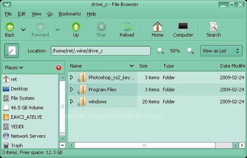The image size is (247, 158).
Task: Open the Back history dropdown arrow
Action: coord(23,29)
